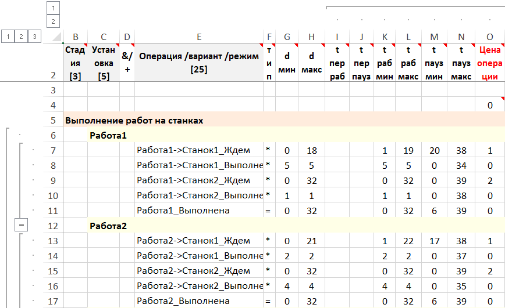Select row 5 header

pos(53,121)
